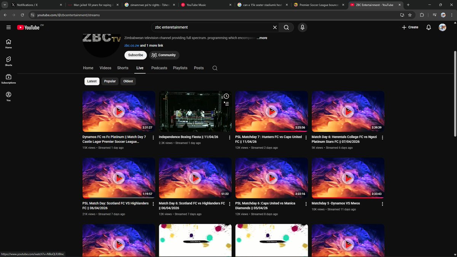Open options menu for Independence Boxing Fiesta
457x257 pixels.
230,137
